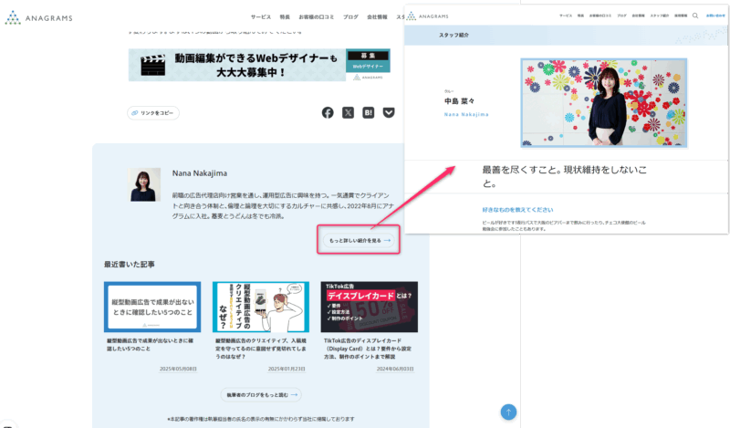
Task: Click date 2025年01月23日
Action: [287, 369]
